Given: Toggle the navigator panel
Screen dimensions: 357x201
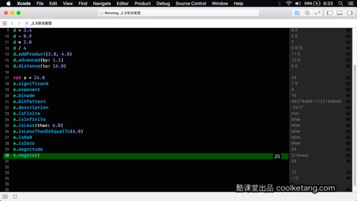Looking at the screenshot, I should 330,13.
